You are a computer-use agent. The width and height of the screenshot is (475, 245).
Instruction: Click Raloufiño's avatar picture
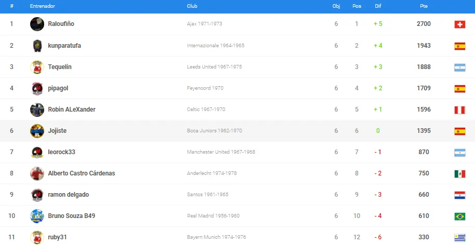pyautogui.click(x=37, y=24)
